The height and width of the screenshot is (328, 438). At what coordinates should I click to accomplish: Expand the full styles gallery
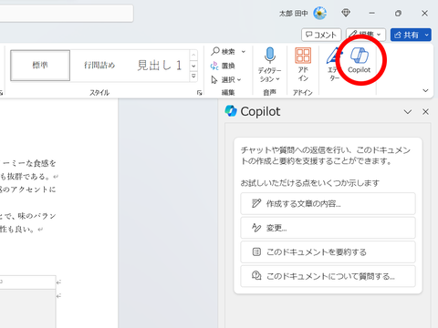(193, 77)
